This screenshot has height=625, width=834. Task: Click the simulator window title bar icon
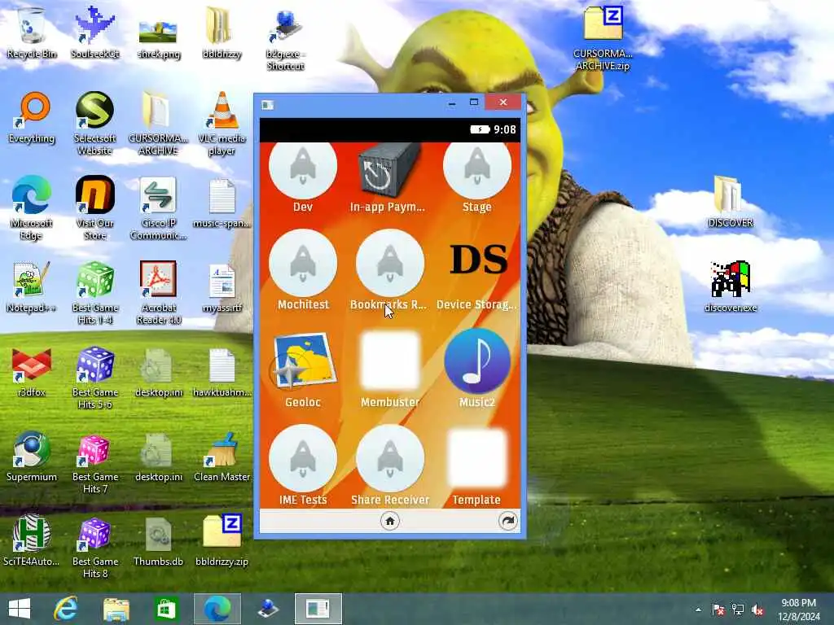point(267,105)
